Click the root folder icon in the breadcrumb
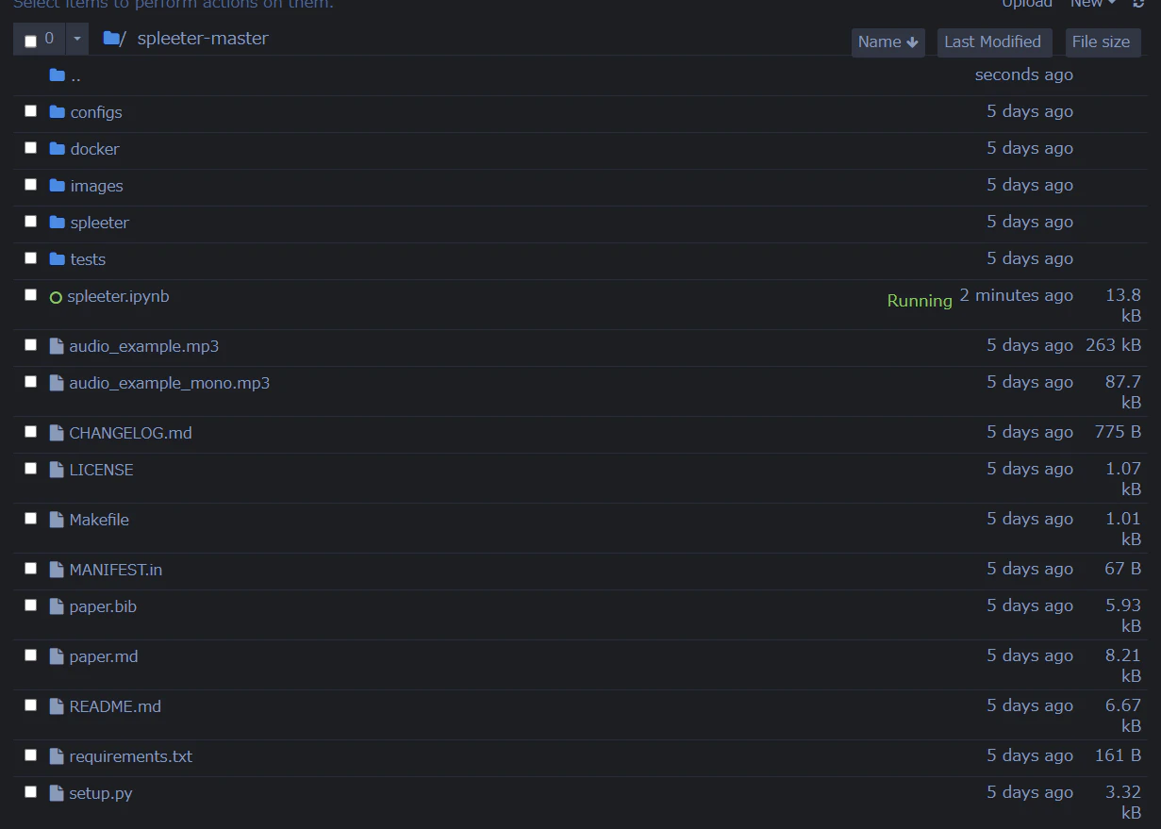 pos(111,39)
